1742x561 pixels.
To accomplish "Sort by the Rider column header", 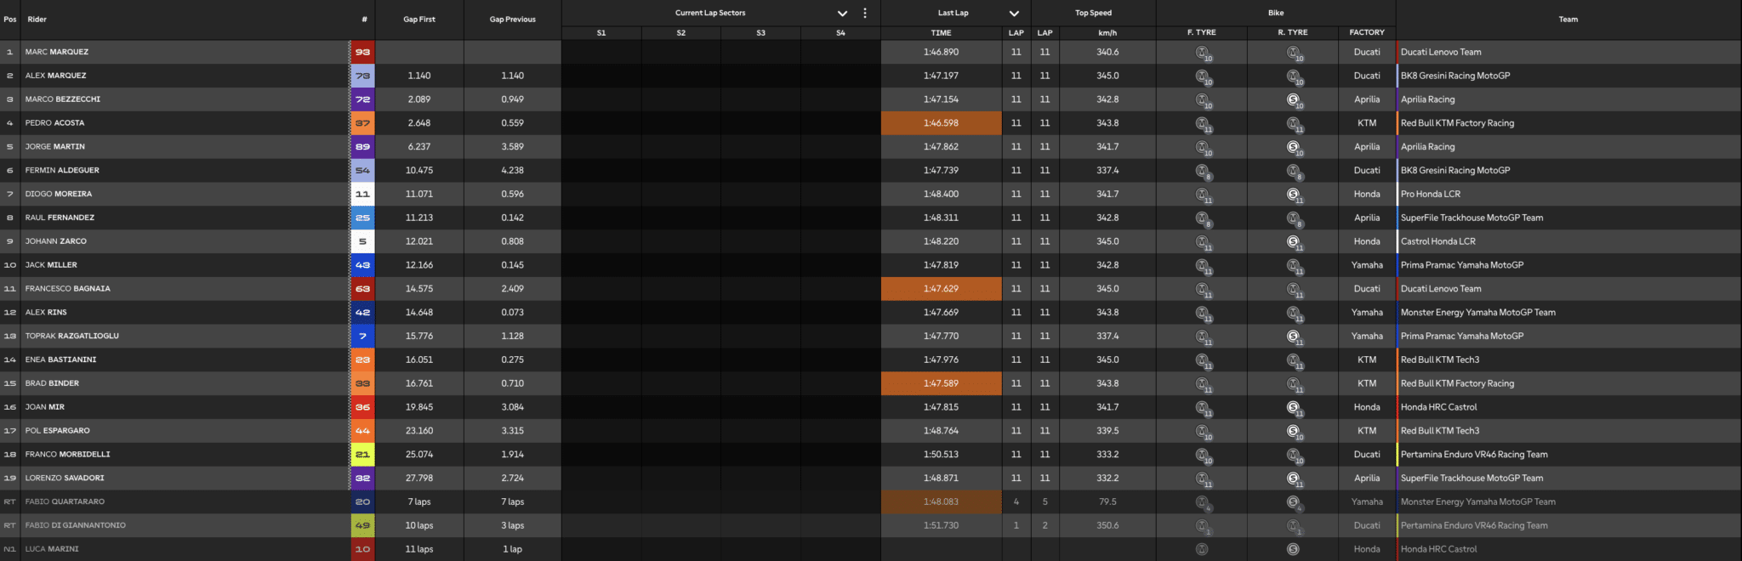I will (37, 20).
